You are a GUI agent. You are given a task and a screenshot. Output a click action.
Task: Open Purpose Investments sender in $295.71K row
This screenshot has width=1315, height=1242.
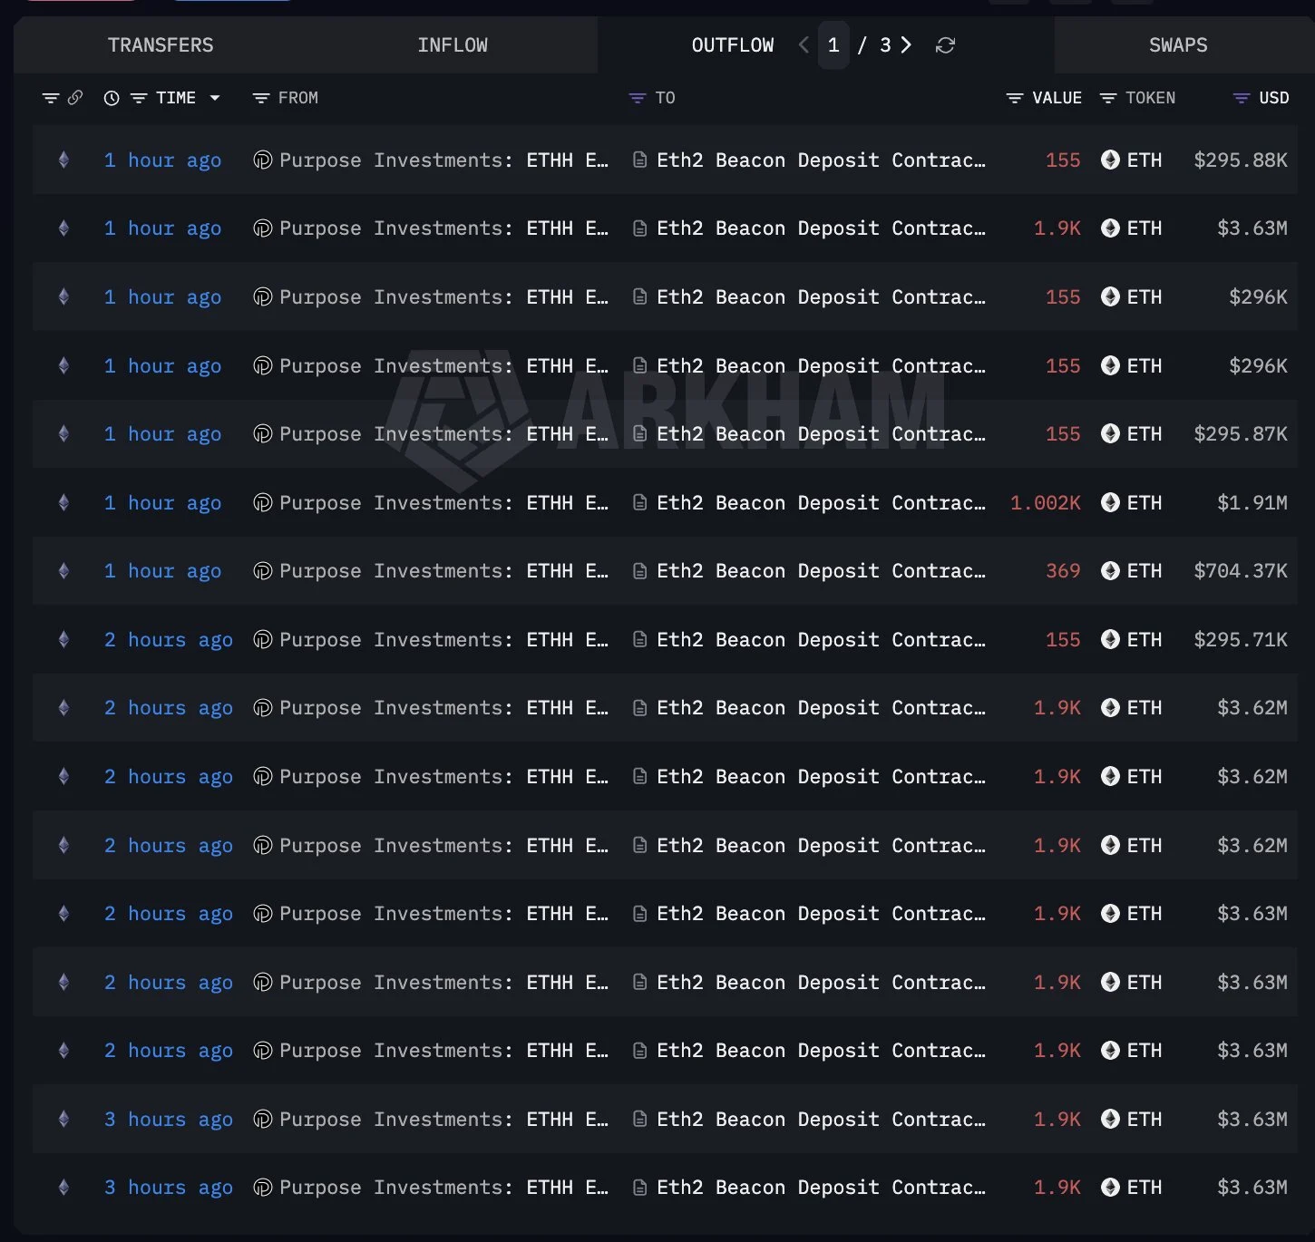pyautogui.click(x=443, y=640)
